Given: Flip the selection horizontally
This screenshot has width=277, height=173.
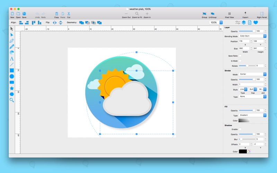Looking at the screenshot, I should (x=54, y=22).
